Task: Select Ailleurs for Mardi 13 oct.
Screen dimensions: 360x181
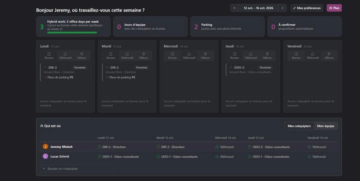Action: click(143, 56)
